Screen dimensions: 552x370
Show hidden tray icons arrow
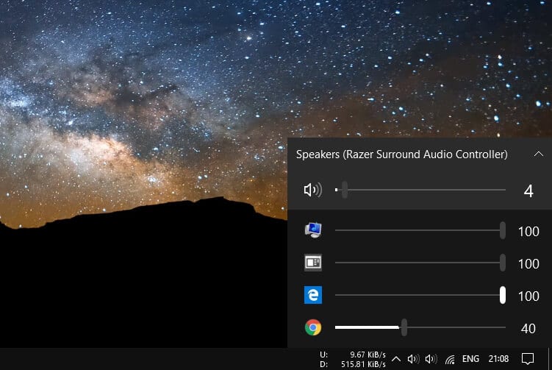click(396, 359)
